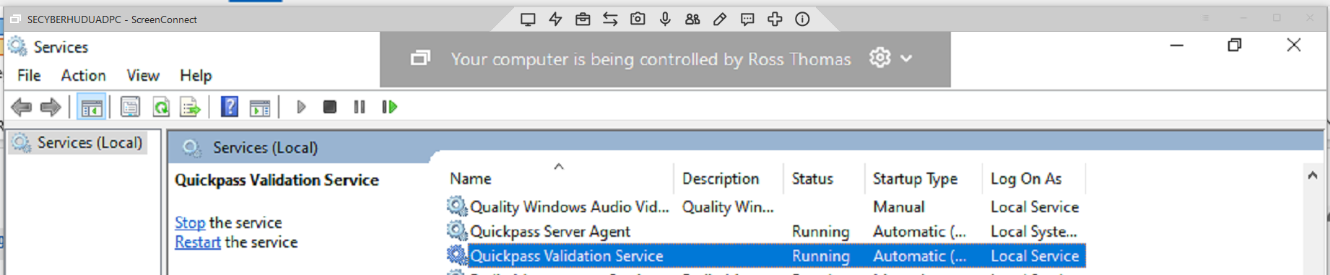
Task: Click the Restart Service toolbar icon
Action: (390, 107)
